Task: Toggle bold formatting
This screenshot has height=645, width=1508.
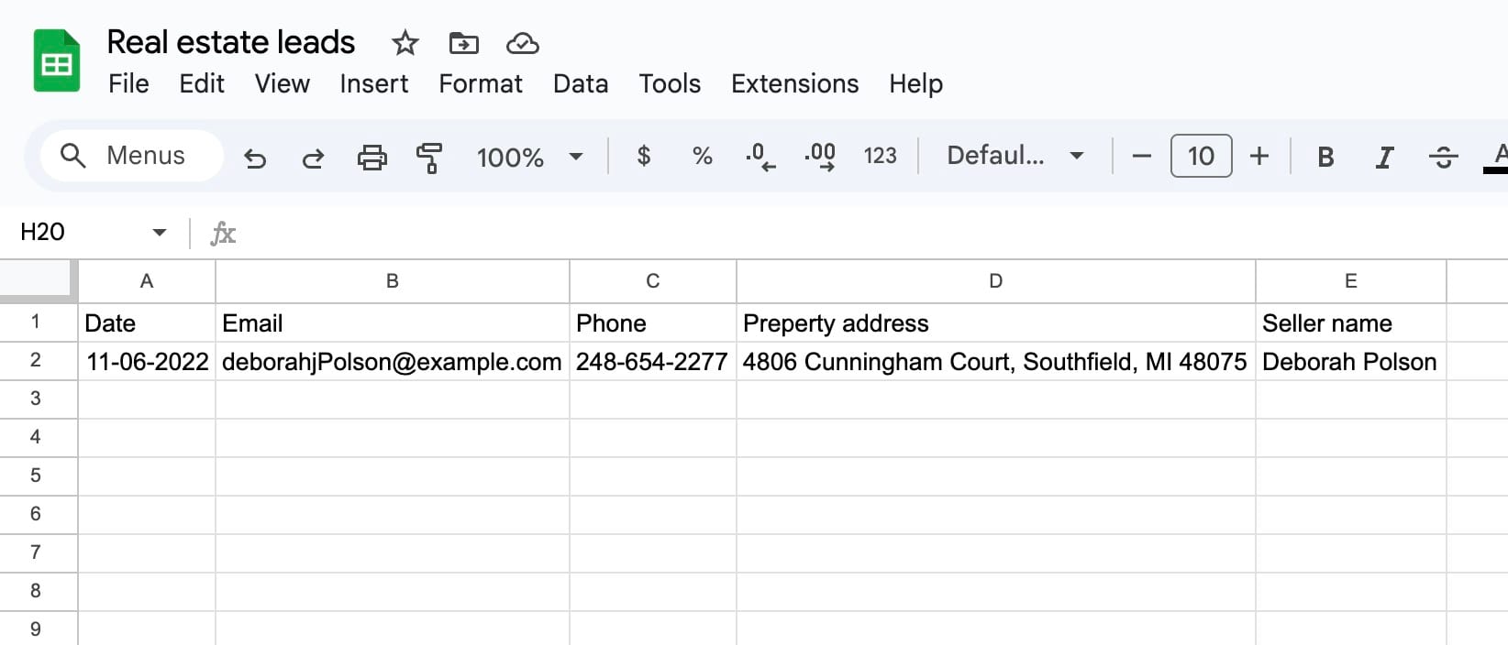Action: (x=1325, y=158)
